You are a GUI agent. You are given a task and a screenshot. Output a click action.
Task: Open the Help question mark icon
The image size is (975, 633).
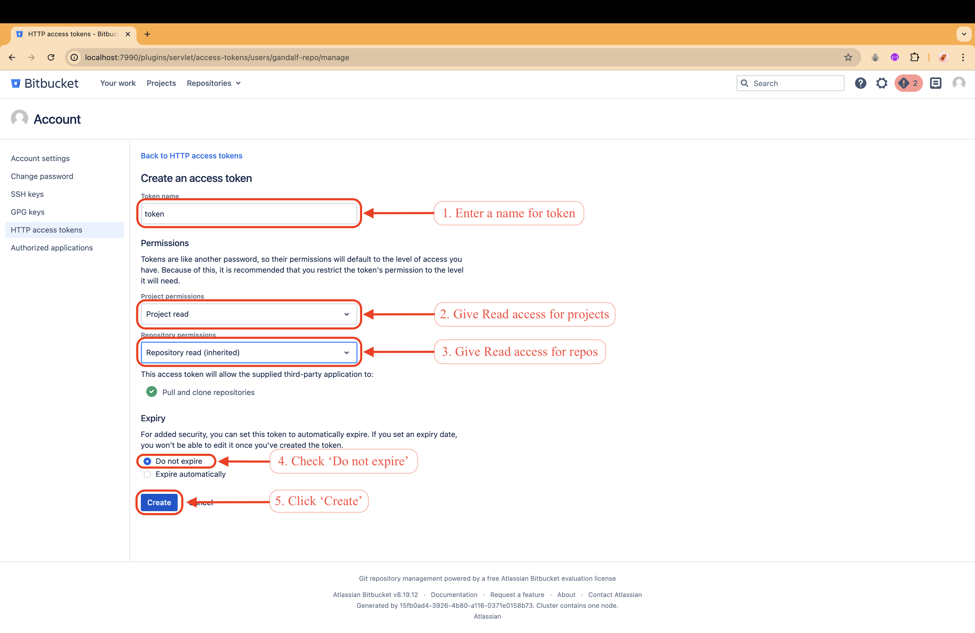(860, 83)
